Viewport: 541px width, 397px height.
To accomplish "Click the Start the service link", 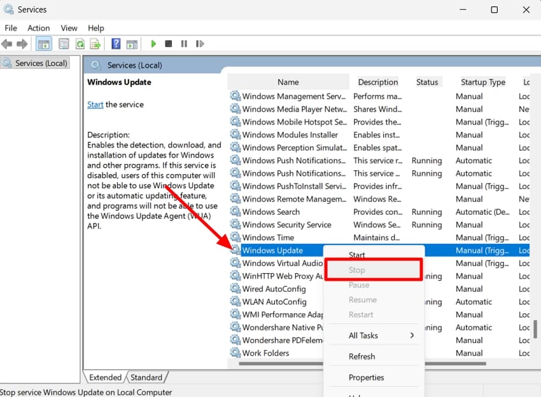I will pyautogui.click(x=95, y=104).
